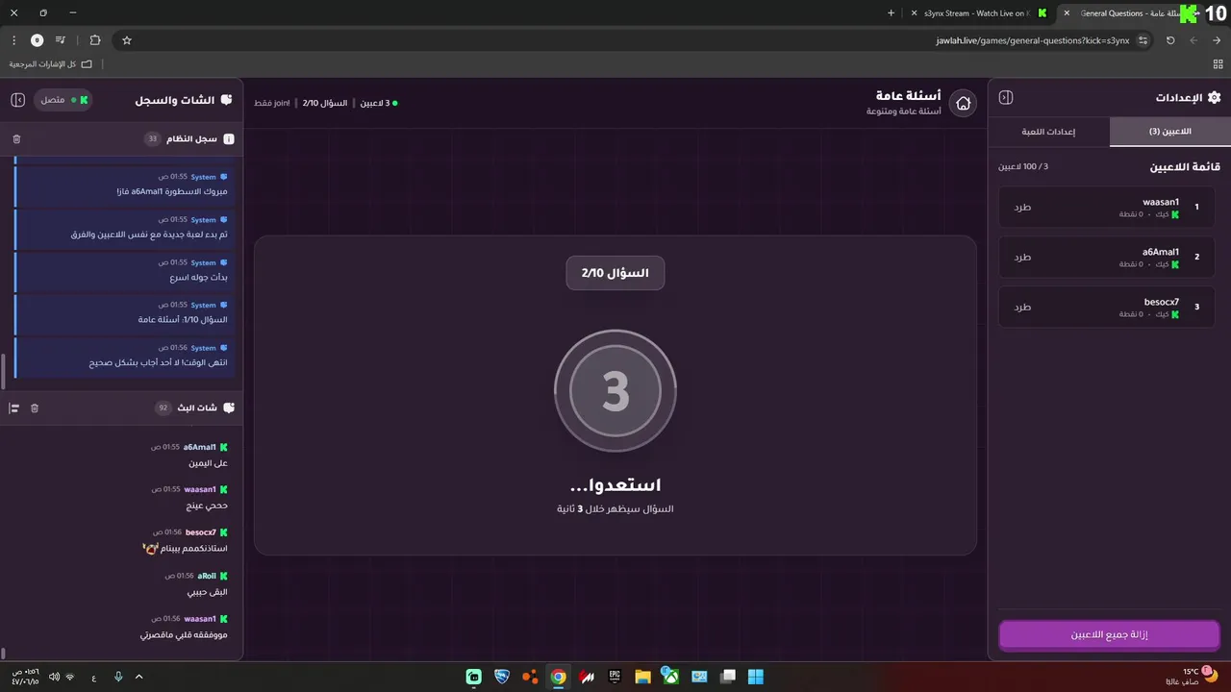Open Epic Games launcher in taskbar

[615, 677]
